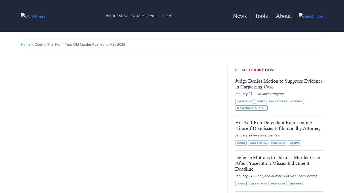344x193 pixels.
Task: Open the Tools menu
Action: 261,16
